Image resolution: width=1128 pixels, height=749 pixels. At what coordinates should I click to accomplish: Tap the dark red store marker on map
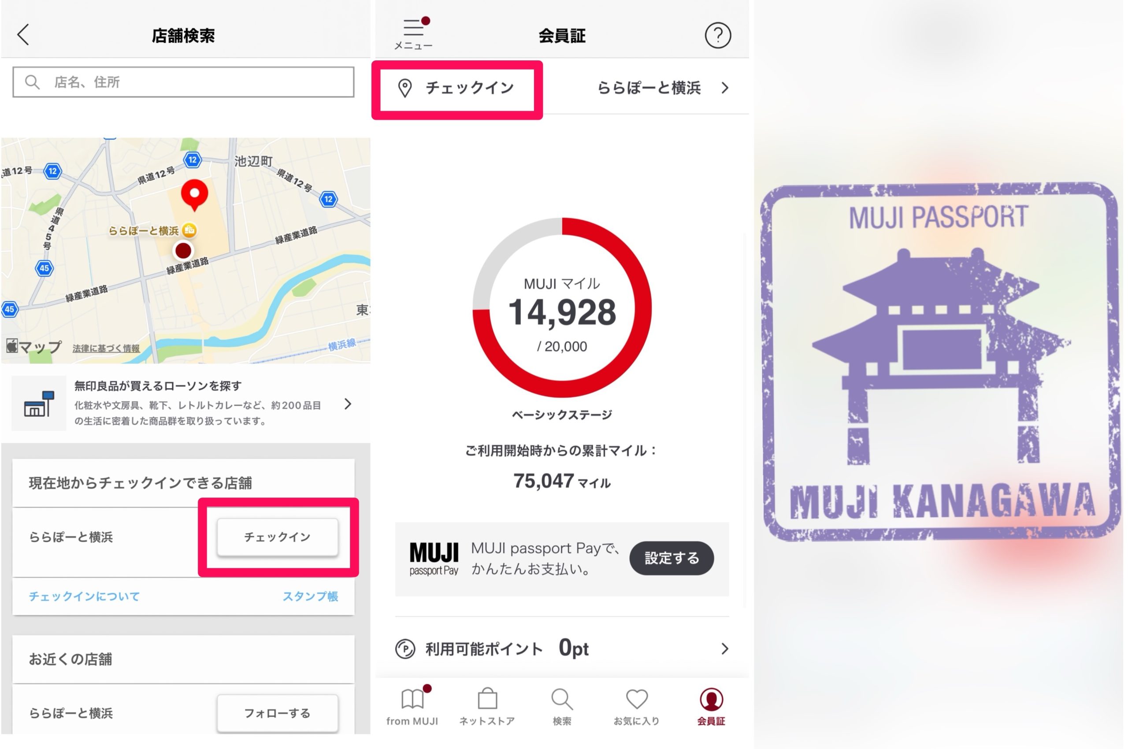tap(183, 250)
